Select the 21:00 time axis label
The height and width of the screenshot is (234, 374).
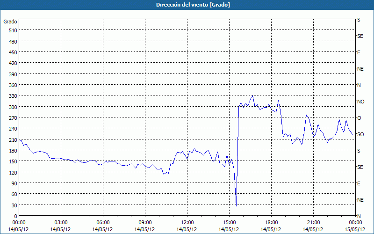313,223
